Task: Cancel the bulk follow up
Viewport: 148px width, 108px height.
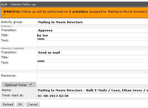Action: [x=33, y=104]
